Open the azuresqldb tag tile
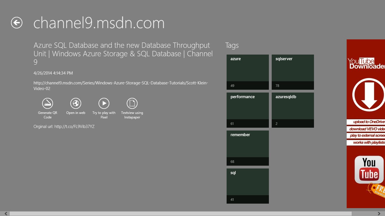The height and width of the screenshot is (216, 385). pyautogui.click(x=293, y=110)
